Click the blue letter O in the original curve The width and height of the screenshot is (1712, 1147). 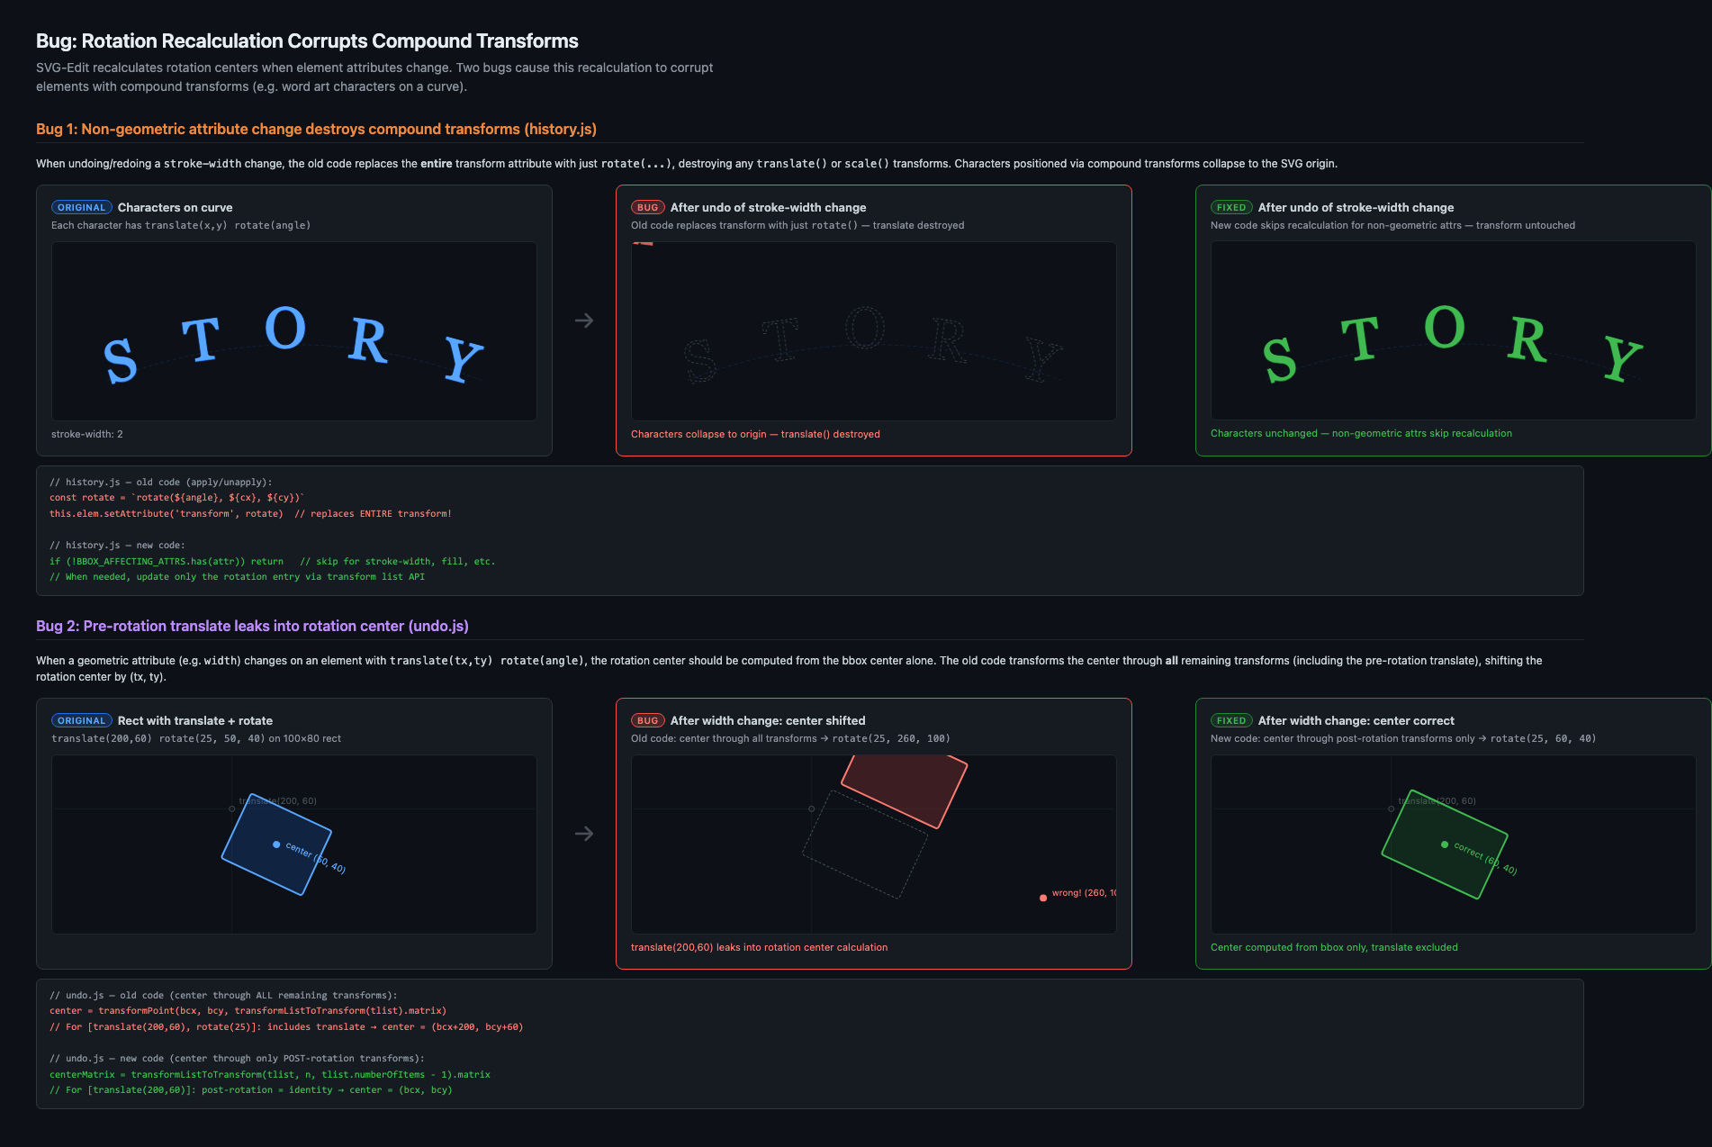(x=285, y=329)
